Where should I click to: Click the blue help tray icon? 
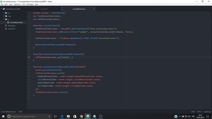coord(176,116)
